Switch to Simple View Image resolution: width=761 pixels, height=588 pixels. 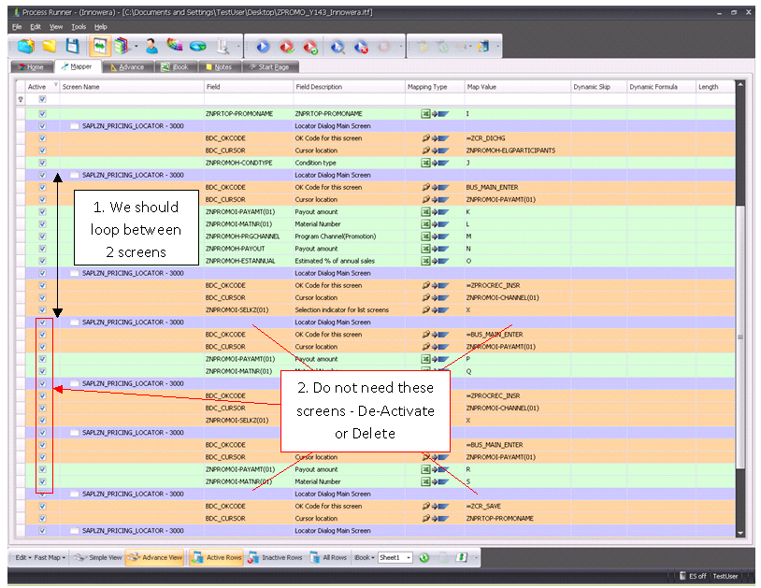click(99, 558)
